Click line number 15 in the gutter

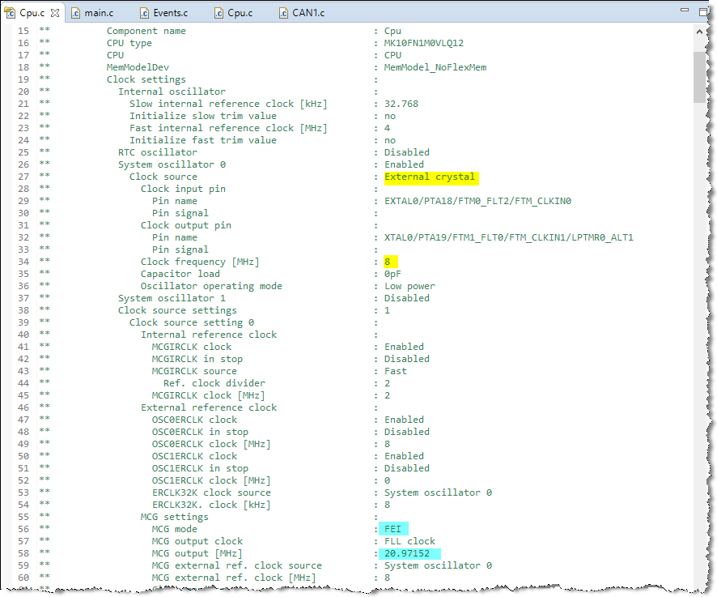23,31
